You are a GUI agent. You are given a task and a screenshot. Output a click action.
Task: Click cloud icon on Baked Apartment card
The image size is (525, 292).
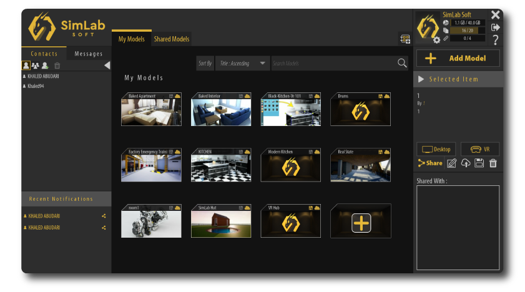pyautogui.click(x=177, y=96)
